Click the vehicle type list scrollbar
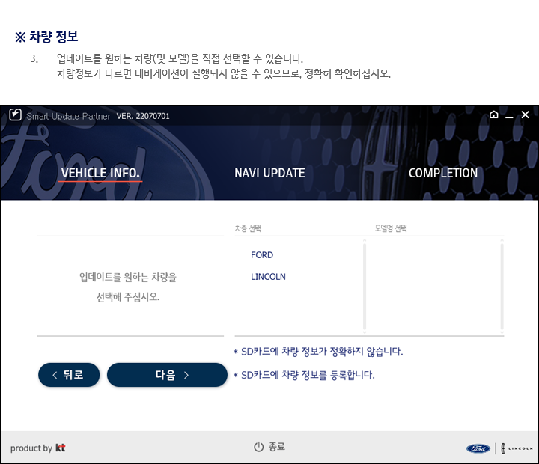Viewport: 539px width, 464px height. tap(365, 286)
